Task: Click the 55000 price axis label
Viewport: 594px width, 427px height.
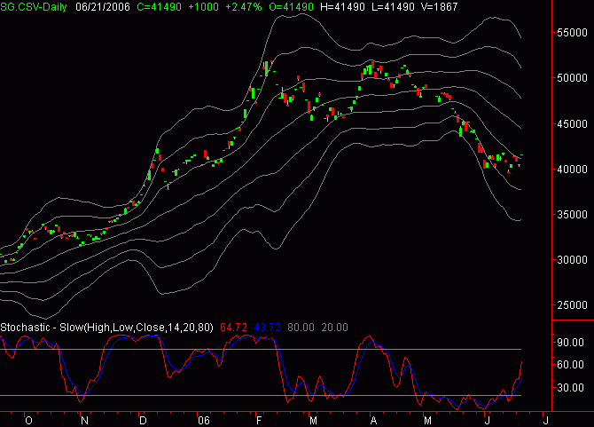Action: pos(572,33)
